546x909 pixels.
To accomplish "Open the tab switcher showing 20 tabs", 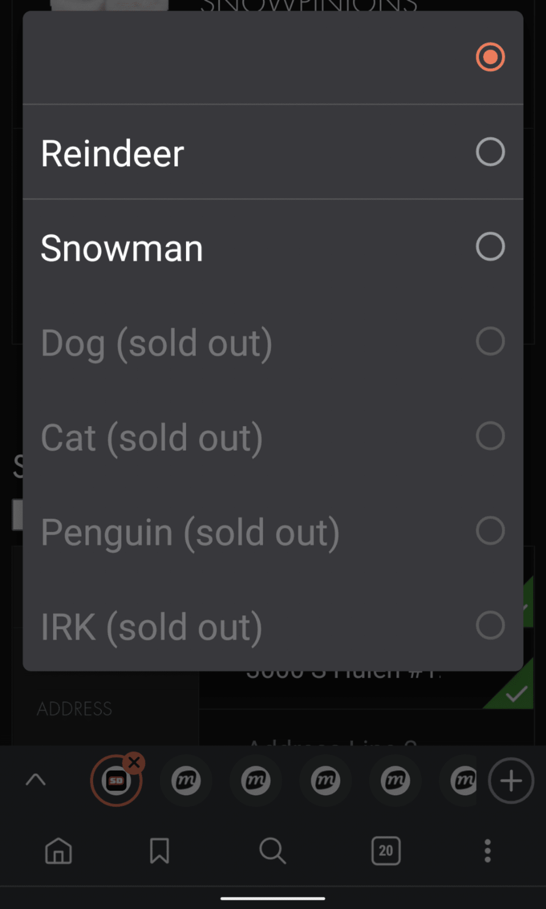I will pyautogui.click(x=386, y=850).
